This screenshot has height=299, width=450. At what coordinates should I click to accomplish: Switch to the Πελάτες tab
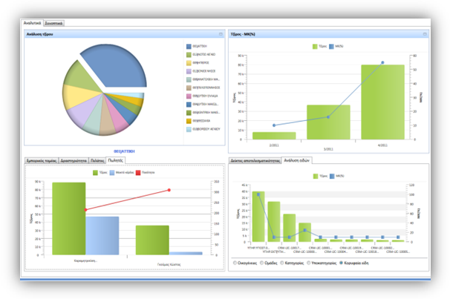click(x=97, y=161)
